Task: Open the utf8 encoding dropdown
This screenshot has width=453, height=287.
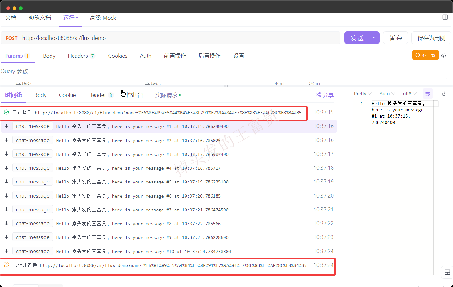Action: [410, 94]
